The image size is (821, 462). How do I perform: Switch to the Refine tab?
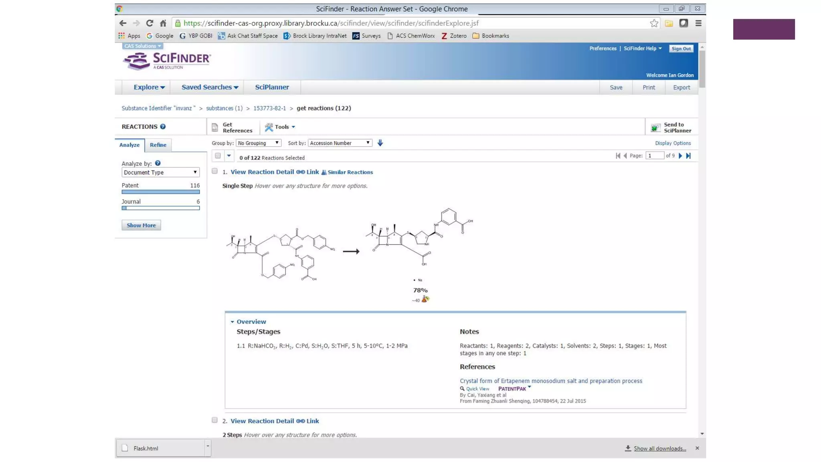158,145
